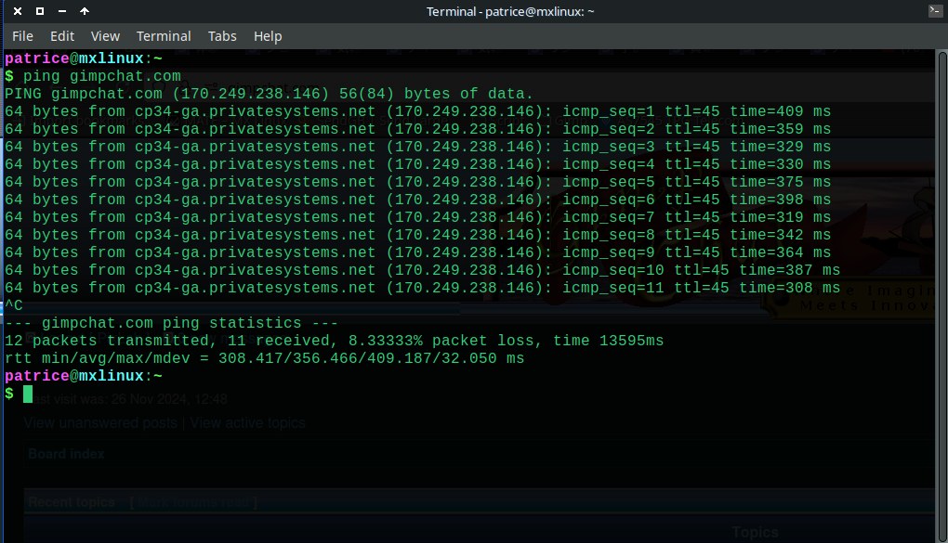Screen dimensions: 948x543
Task: Maximize the terminal window using square icon
Action: click(40, 11)
